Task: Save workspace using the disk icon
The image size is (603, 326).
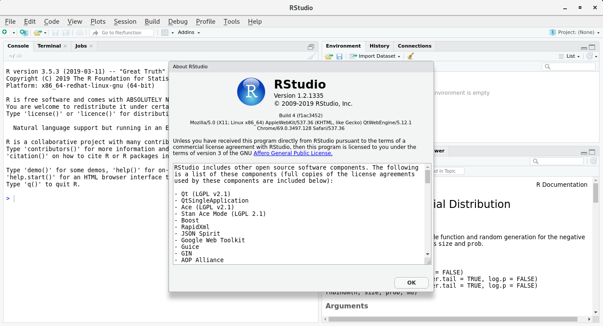Action: pyautogui.click(x=339, y=56)
